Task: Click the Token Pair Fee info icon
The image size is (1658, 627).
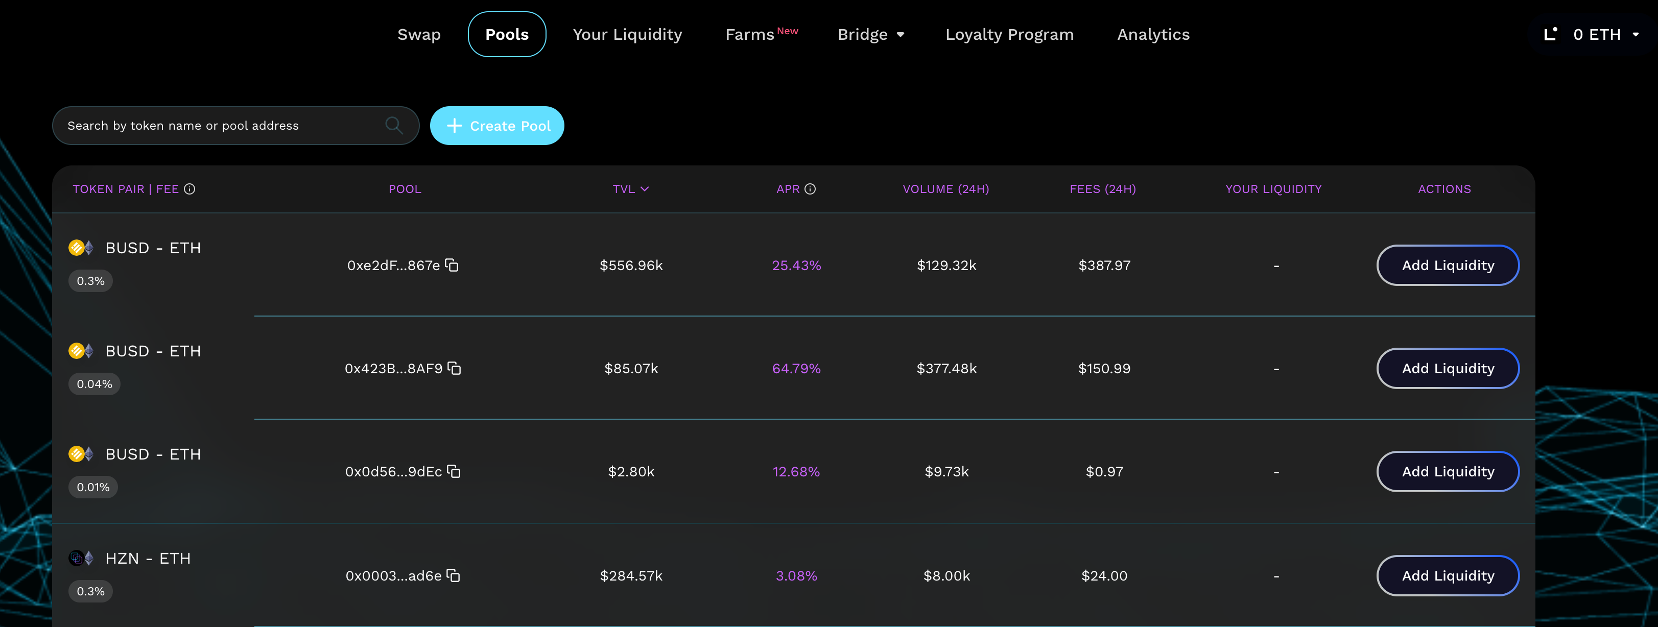Action: [x=189, y=189]
